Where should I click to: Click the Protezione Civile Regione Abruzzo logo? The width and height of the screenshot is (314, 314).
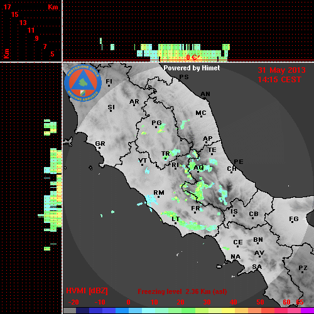pos(83,83)
